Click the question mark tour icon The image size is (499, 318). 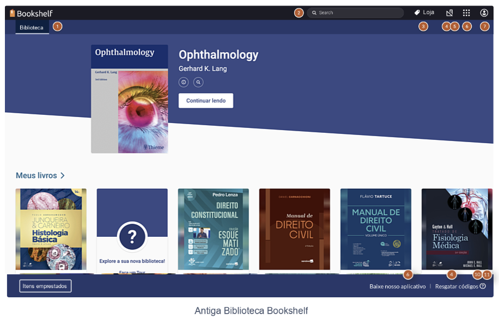[x=132, y=237]
